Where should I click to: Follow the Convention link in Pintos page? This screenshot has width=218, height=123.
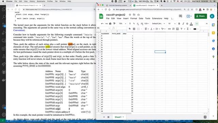[19, 30]
